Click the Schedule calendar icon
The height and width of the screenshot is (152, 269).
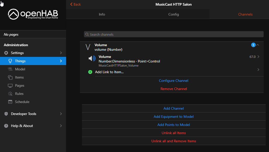10,102
